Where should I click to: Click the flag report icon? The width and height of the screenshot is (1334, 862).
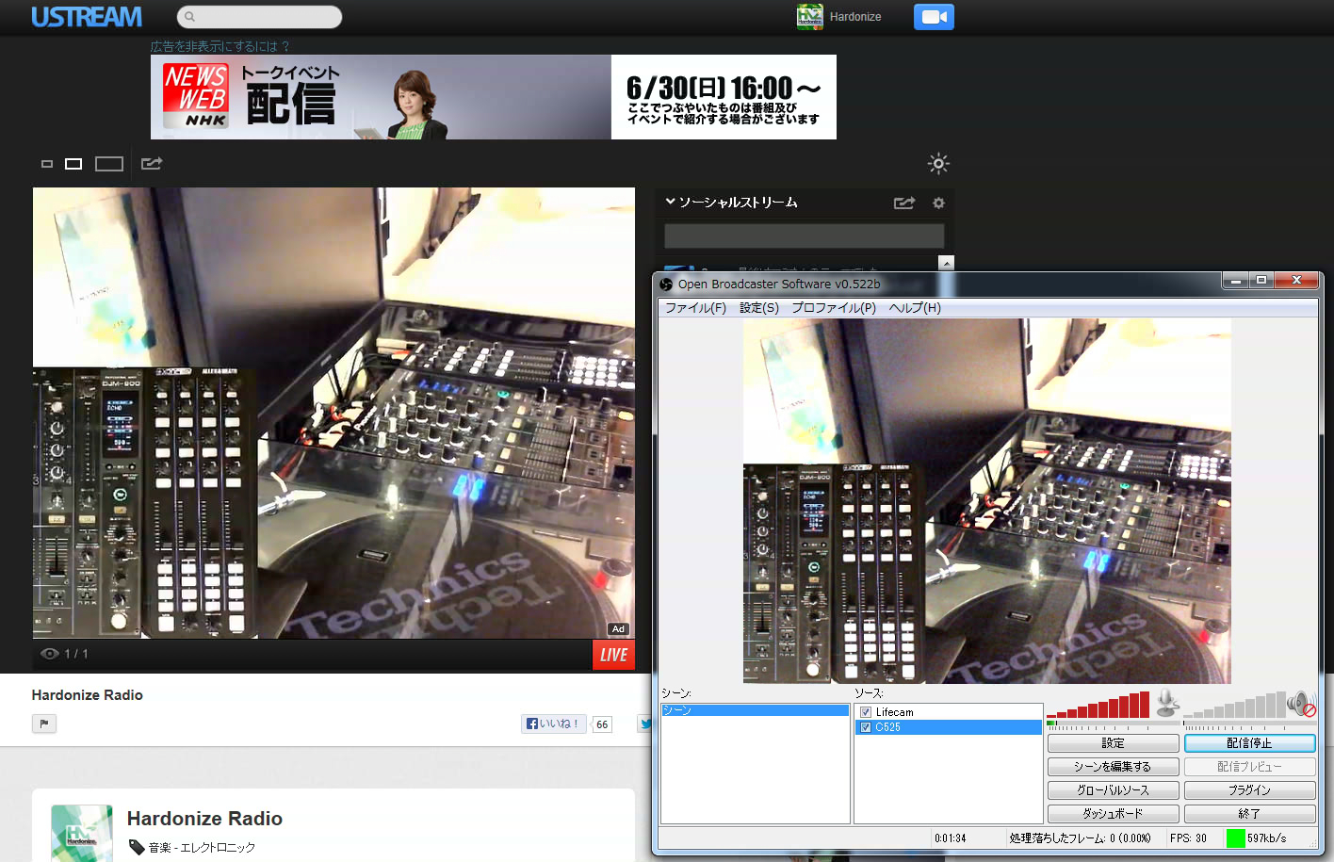point(44,724)
